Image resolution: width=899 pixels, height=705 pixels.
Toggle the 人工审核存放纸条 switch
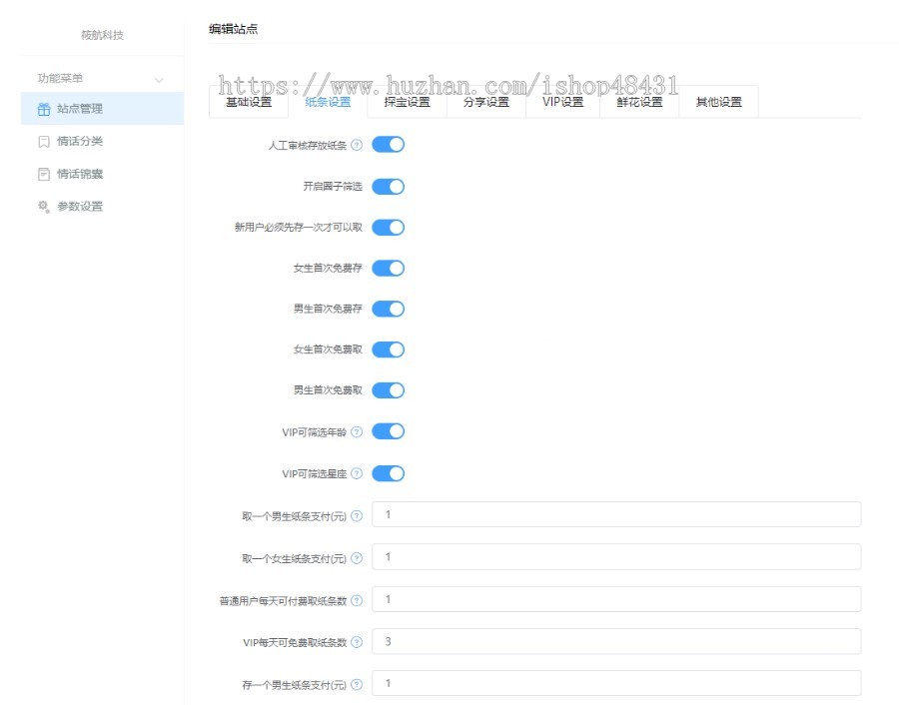[389, 145]
